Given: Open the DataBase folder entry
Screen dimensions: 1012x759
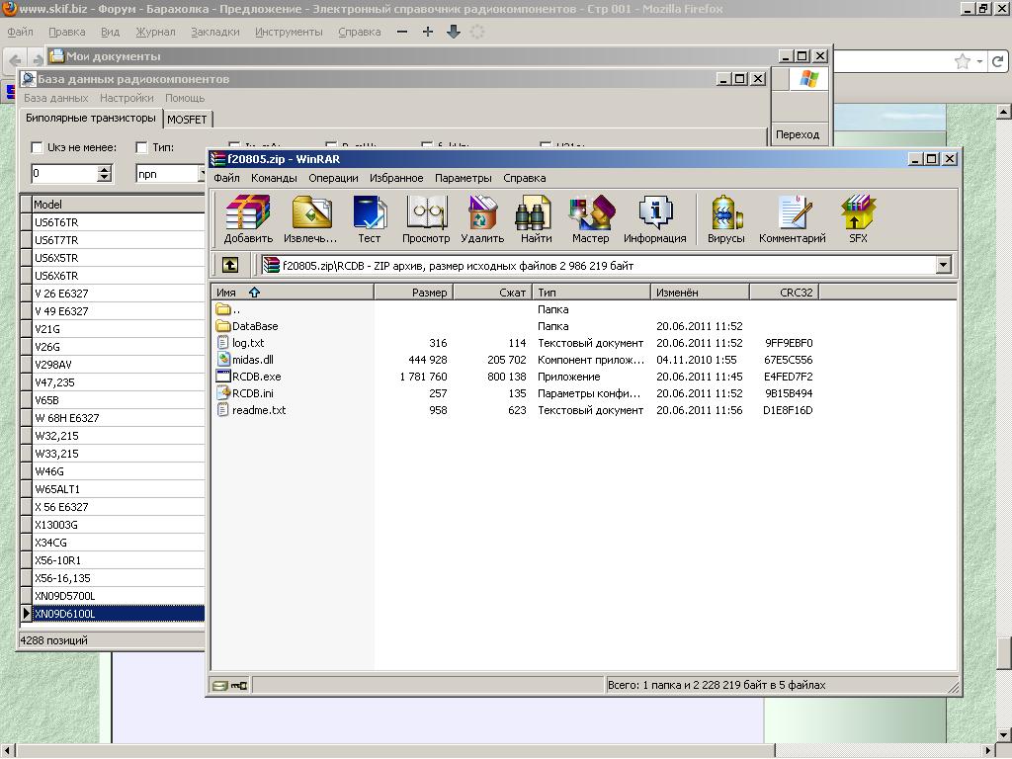Looking at the screenshot, I should [254, 326].
